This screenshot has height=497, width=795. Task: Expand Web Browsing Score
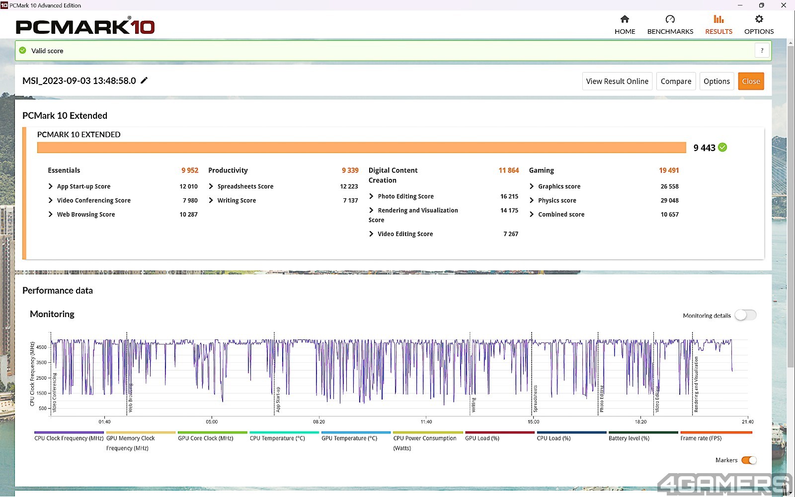click(x=51, y=214)
